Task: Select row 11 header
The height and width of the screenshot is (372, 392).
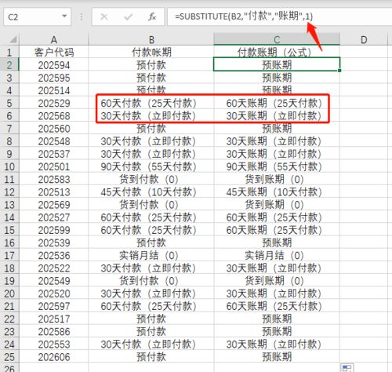Action: (x=9, y=180)
